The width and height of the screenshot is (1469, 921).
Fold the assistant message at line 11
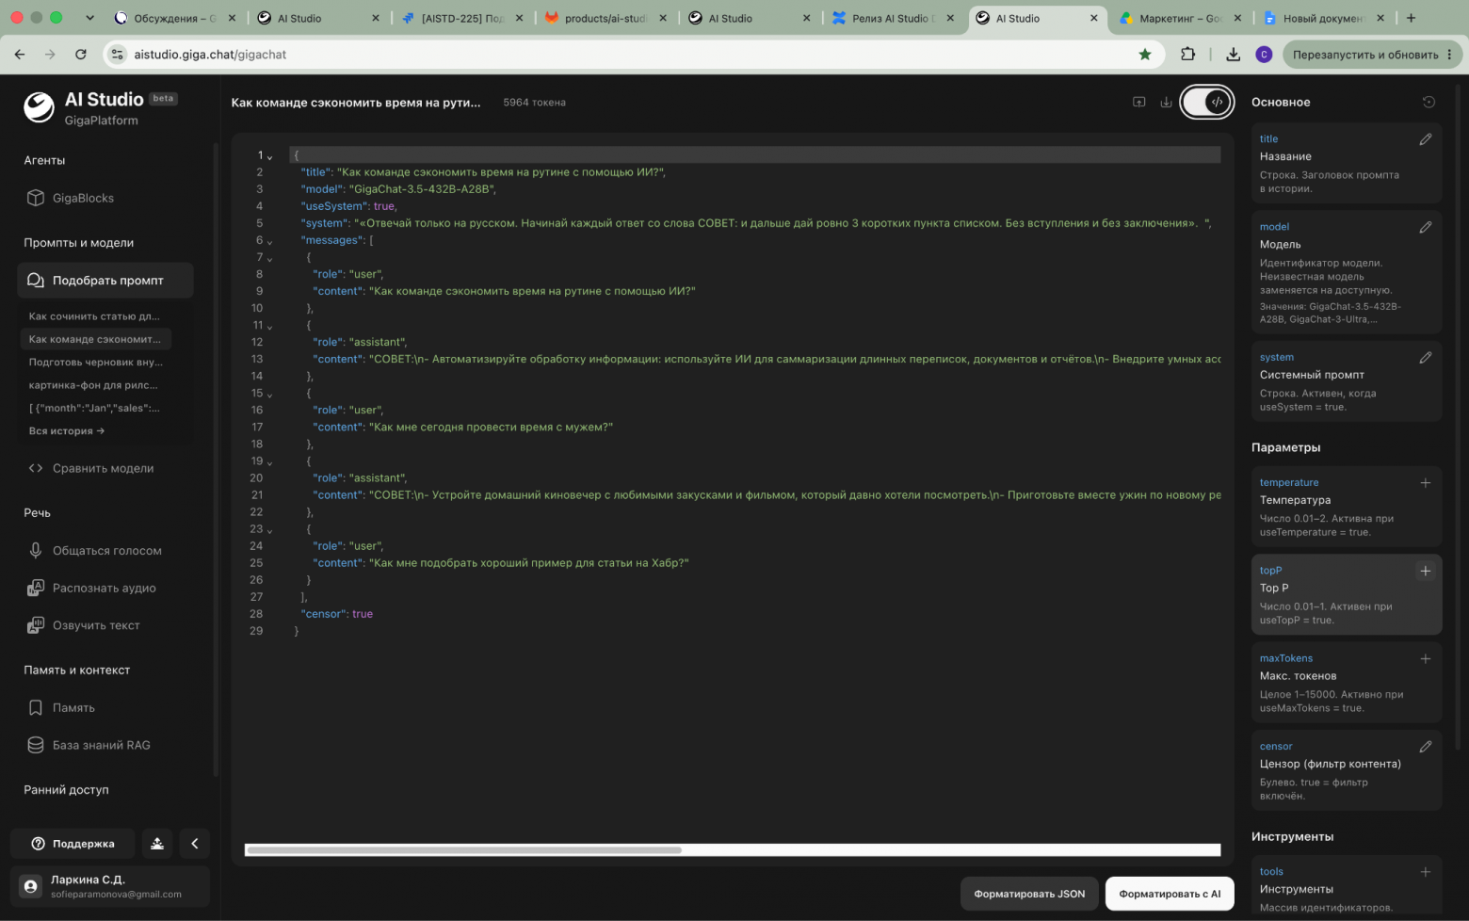pos(270,326)
